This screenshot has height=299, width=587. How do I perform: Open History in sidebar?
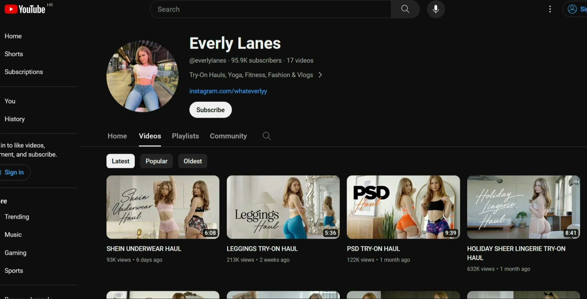pyautogui.click(x=14, y=119)
